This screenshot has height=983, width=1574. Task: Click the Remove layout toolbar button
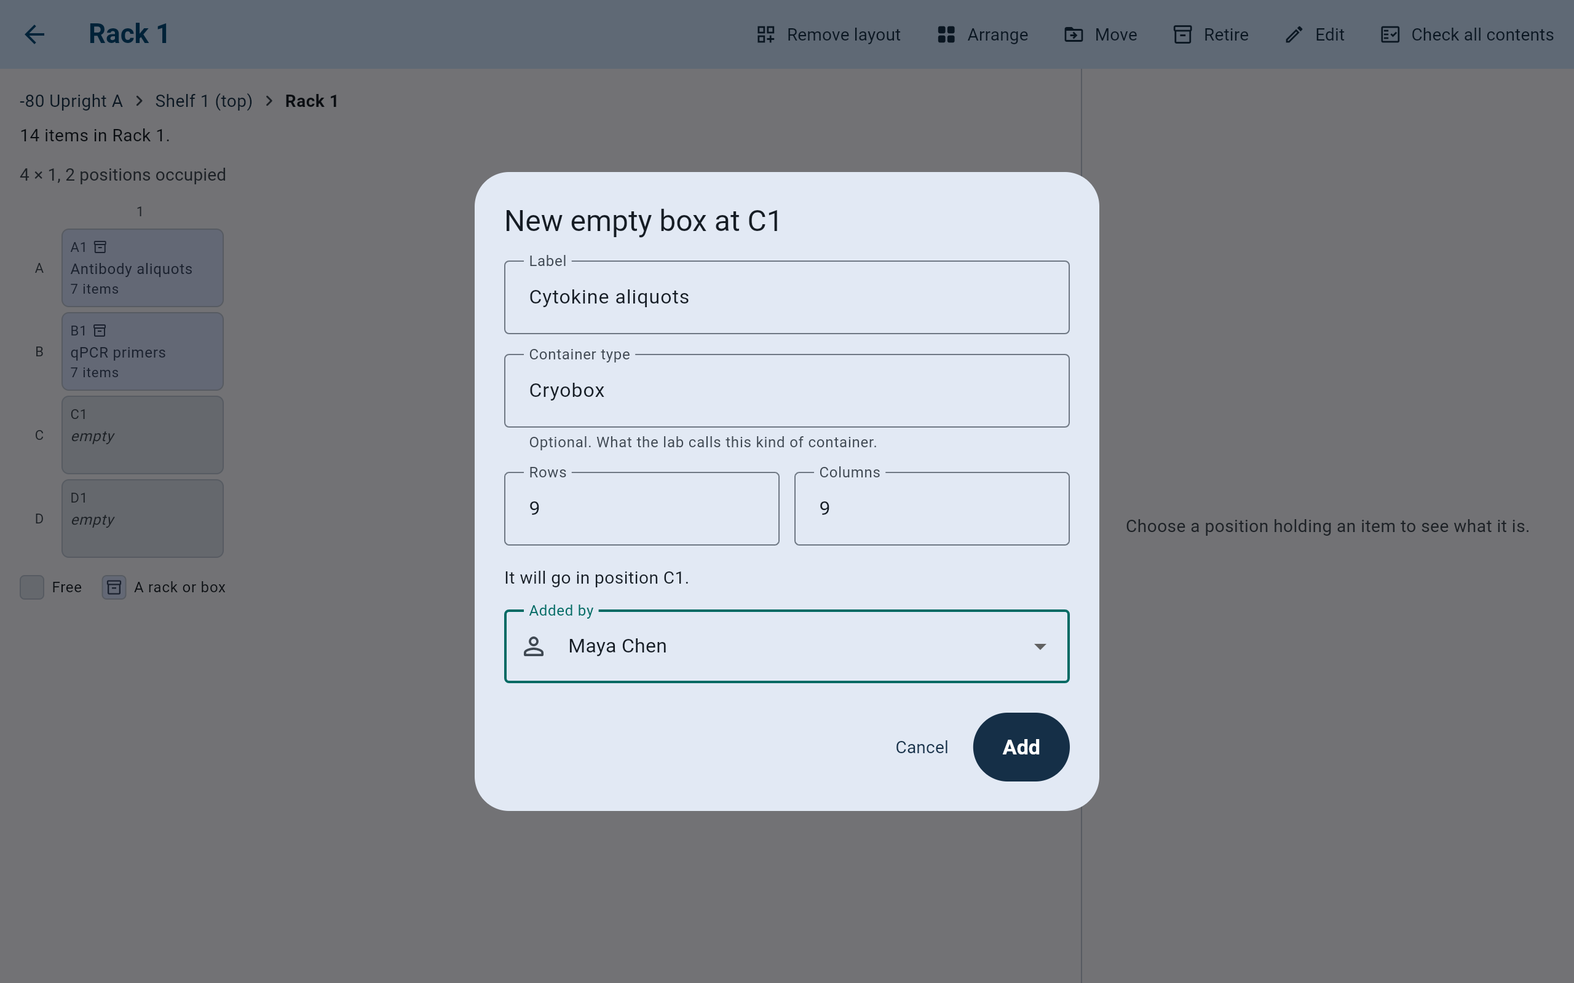click(829, 34)
